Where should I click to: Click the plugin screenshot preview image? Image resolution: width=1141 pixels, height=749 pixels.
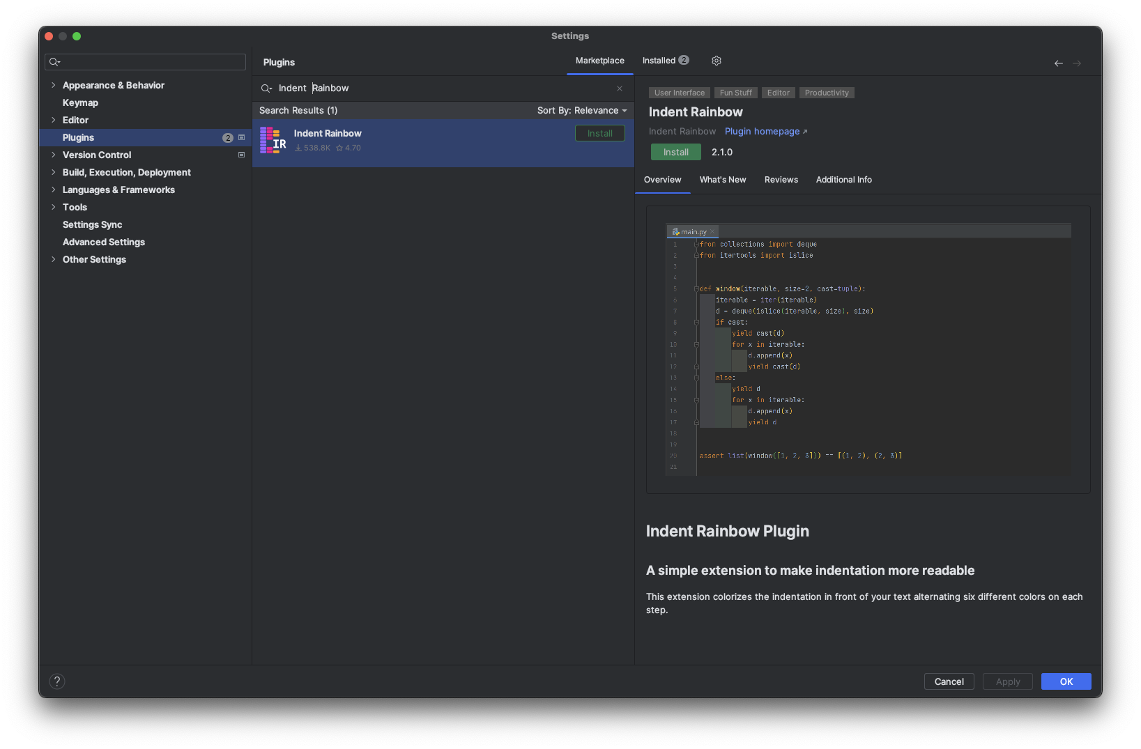tap(868, 350)
